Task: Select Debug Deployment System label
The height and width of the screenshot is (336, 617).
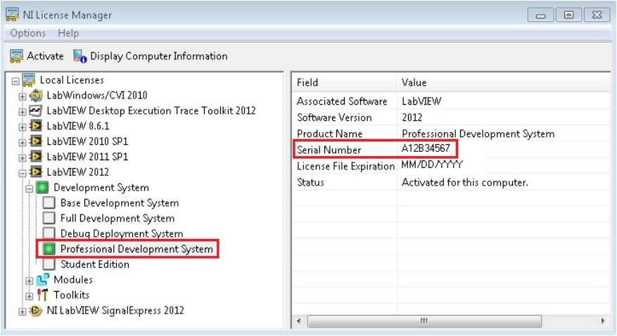Action: coord(122,234)
